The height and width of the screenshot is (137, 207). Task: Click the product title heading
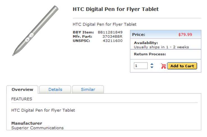pos(116,9)
